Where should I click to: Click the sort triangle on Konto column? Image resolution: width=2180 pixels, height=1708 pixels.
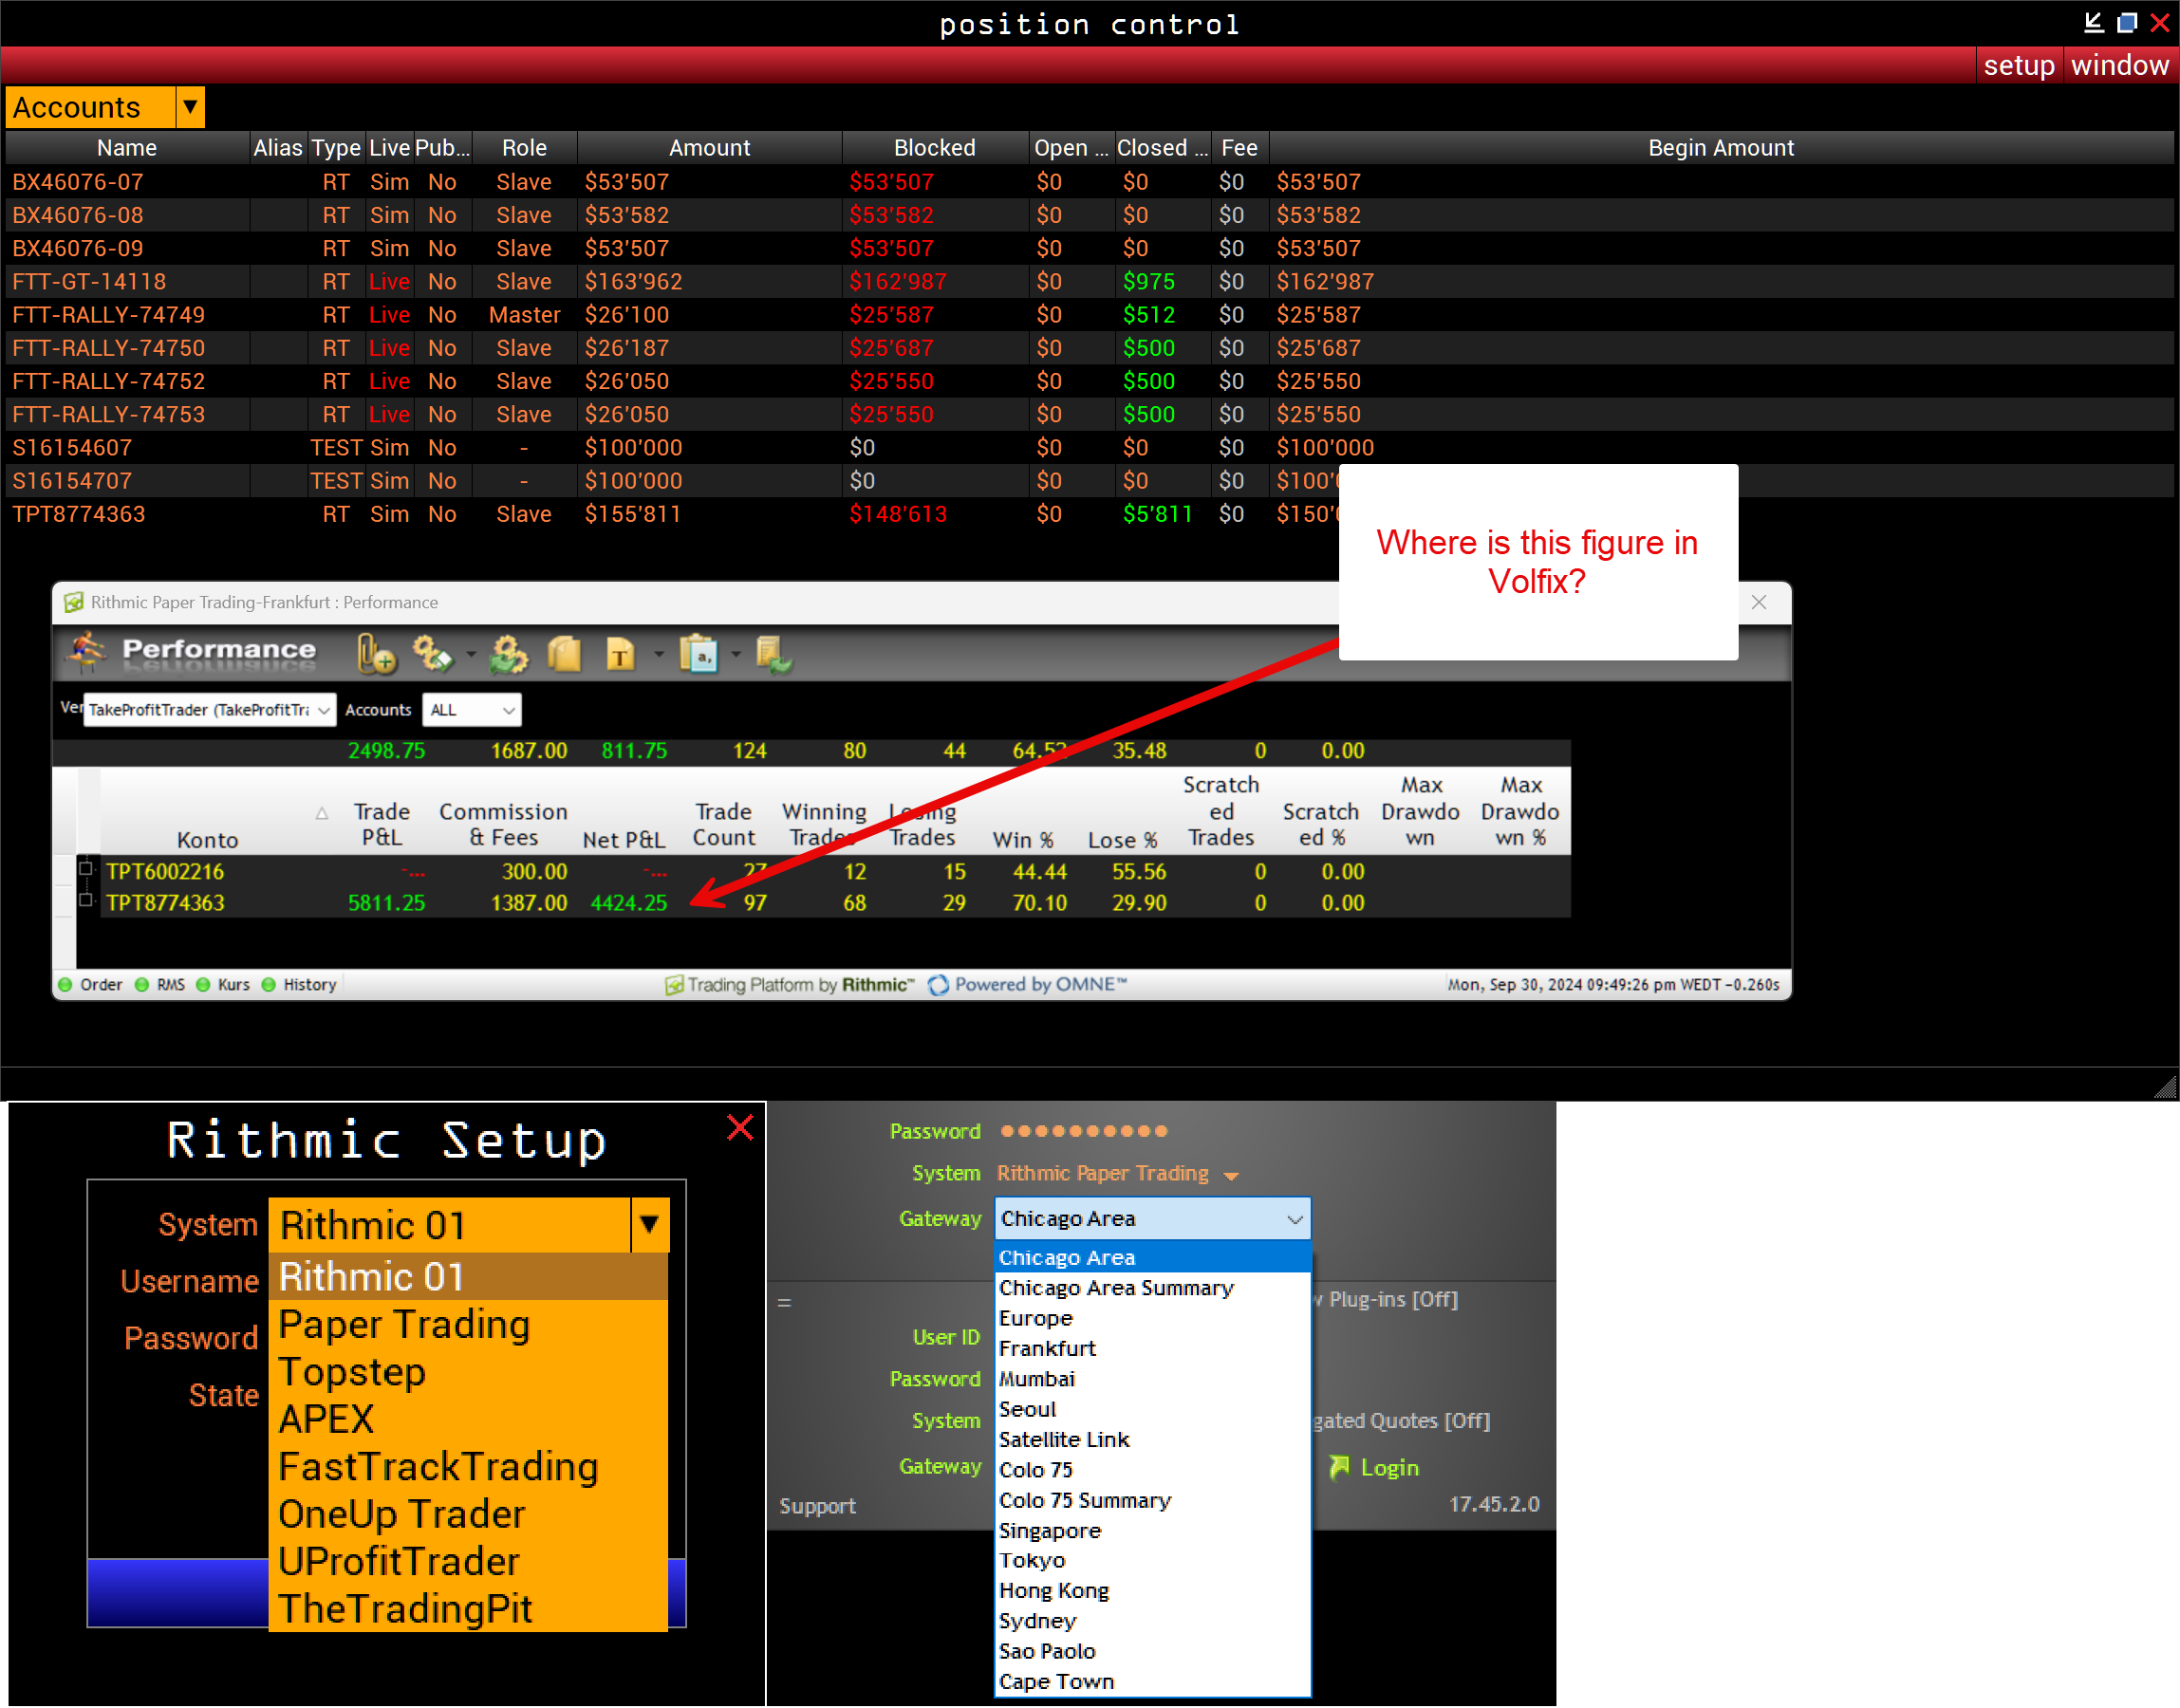point(322,814)
